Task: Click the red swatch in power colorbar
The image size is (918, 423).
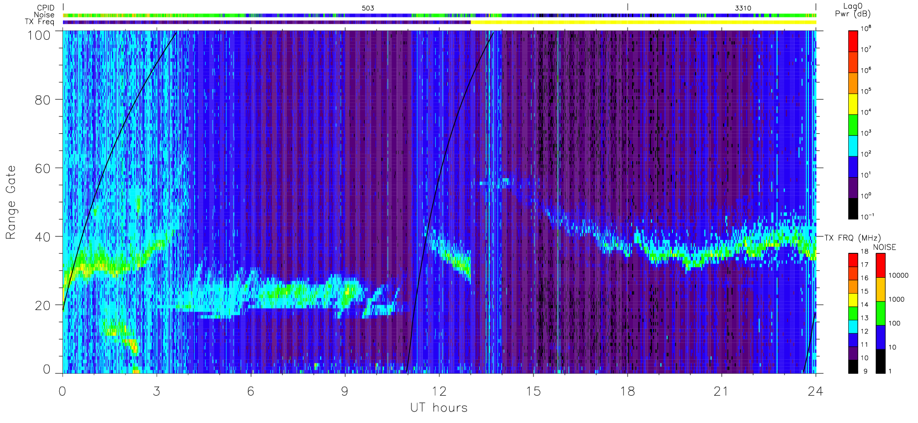Action: pyautogui.click(x=853, y=41)
